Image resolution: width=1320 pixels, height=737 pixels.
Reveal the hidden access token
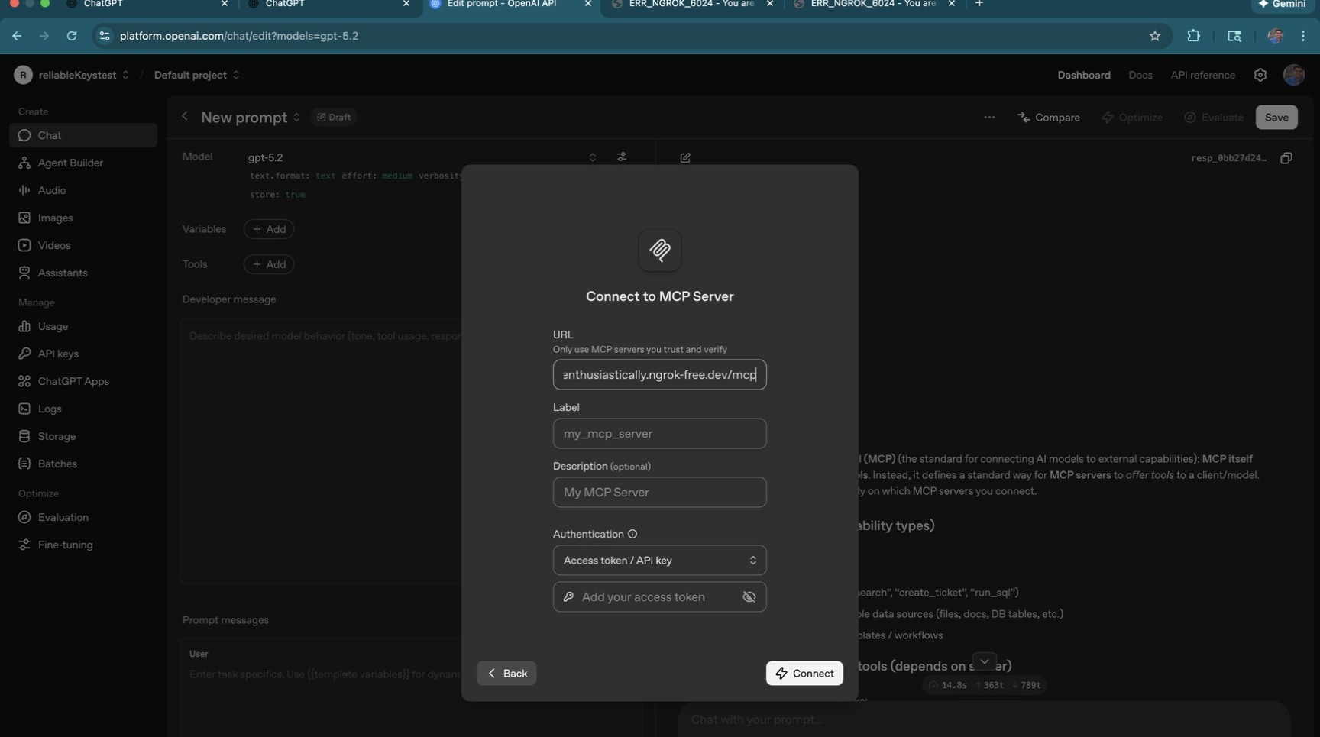[749, 596]
